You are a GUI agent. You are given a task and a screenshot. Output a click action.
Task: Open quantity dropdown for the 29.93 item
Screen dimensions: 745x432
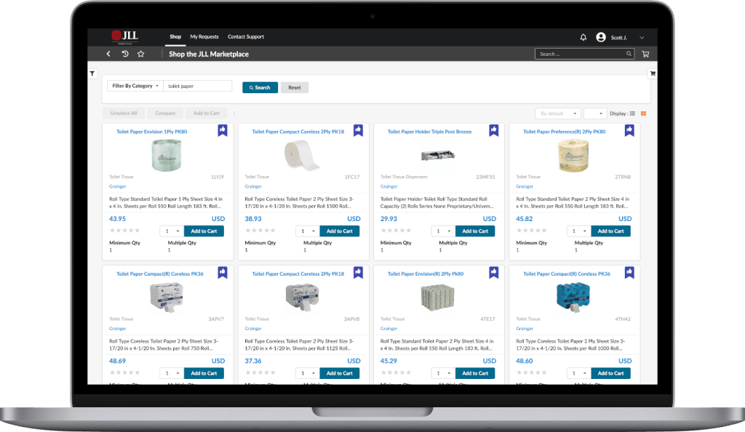click(443, 231)
